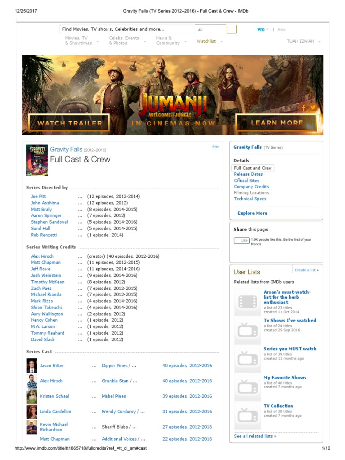Viewport: 345px width, 460px height.
Task: Click film icon for Arsan's must-watch list
Action: pos(248,301)
